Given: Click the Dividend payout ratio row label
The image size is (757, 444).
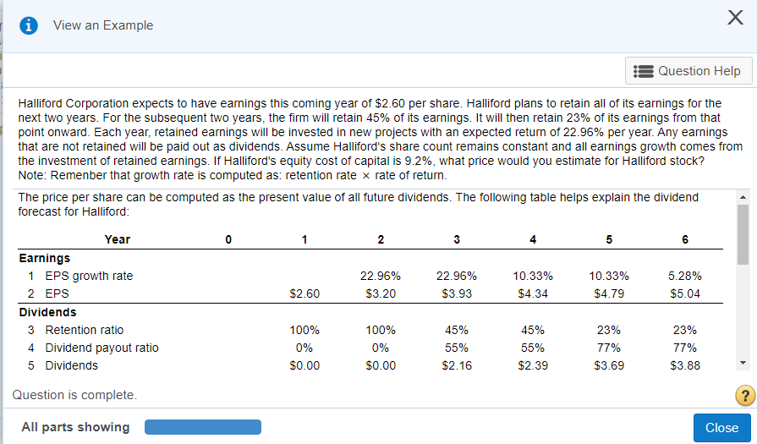Looking at the screenshot, I should coord(101,348).
